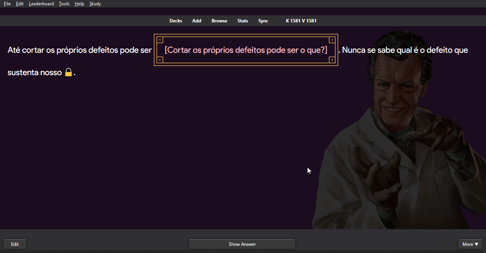Click the text 'sustenta nosso'
Screen dimensions: 486x253
coord(35,72)
